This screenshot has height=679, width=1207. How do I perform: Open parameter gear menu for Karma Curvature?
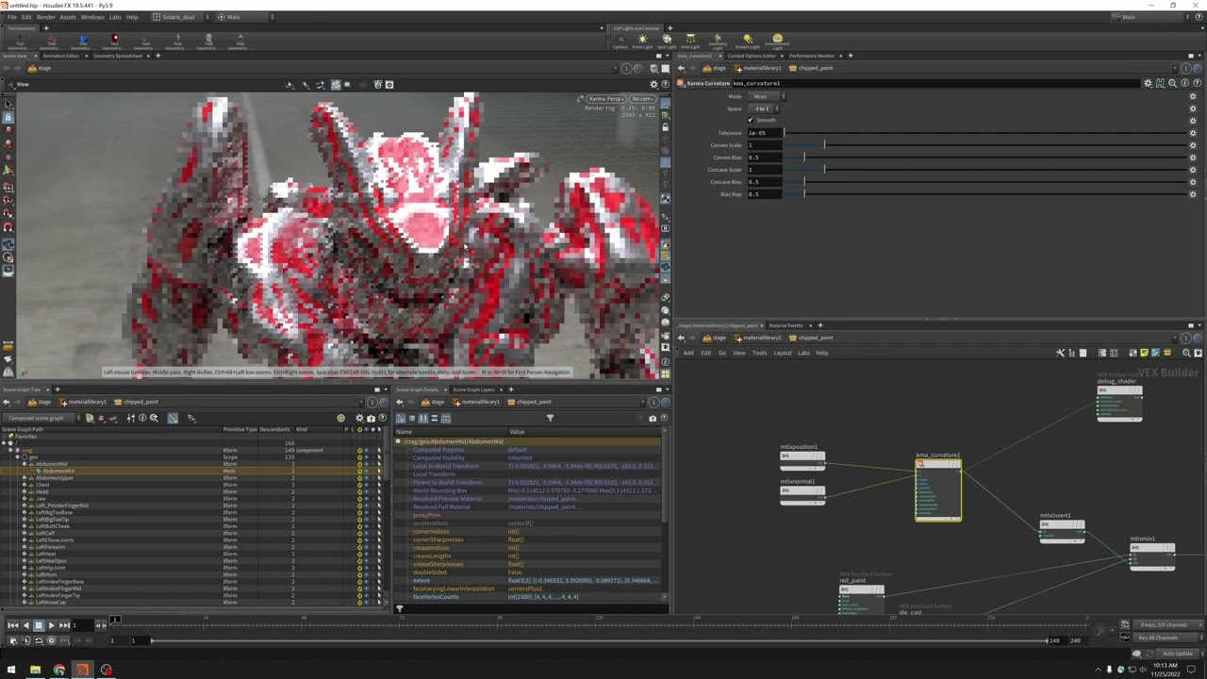pyautogui.click(x=1148, y=83)
